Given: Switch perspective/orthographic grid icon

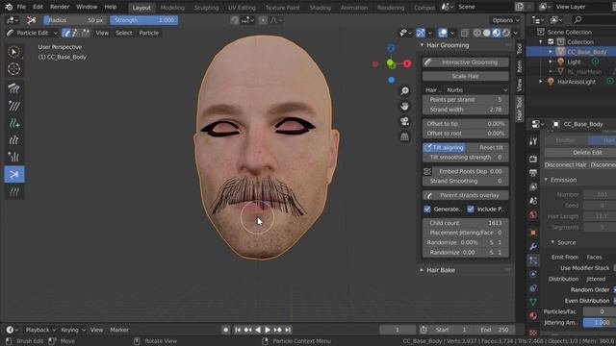Looking at the screenshot, I should point(404,136).
